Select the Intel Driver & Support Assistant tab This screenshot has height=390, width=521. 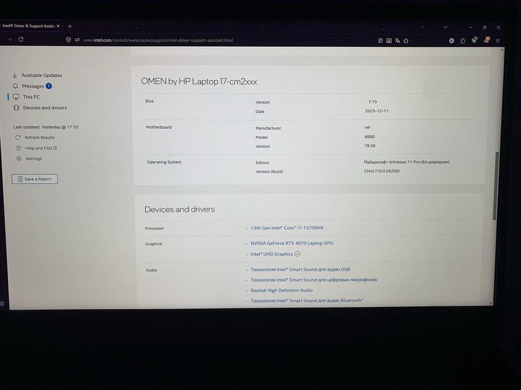click(28, 26)
